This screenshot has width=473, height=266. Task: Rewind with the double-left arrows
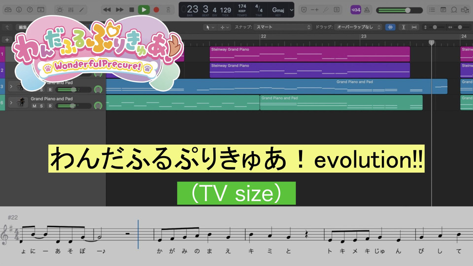[x=106, y=10]
